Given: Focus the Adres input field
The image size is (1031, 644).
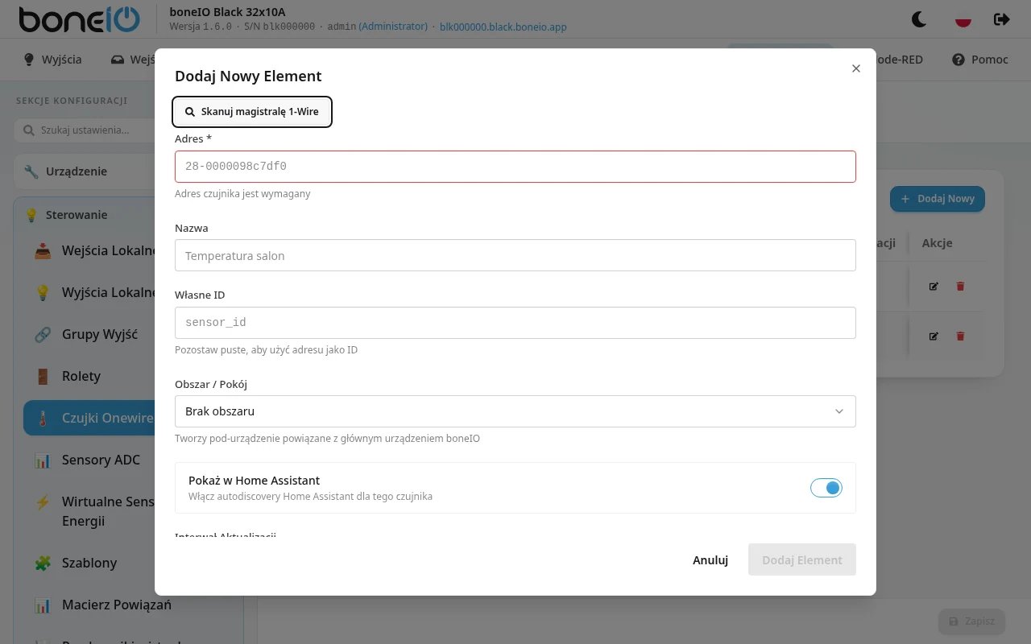Looking at the screenshot, I should coord(515,167).
